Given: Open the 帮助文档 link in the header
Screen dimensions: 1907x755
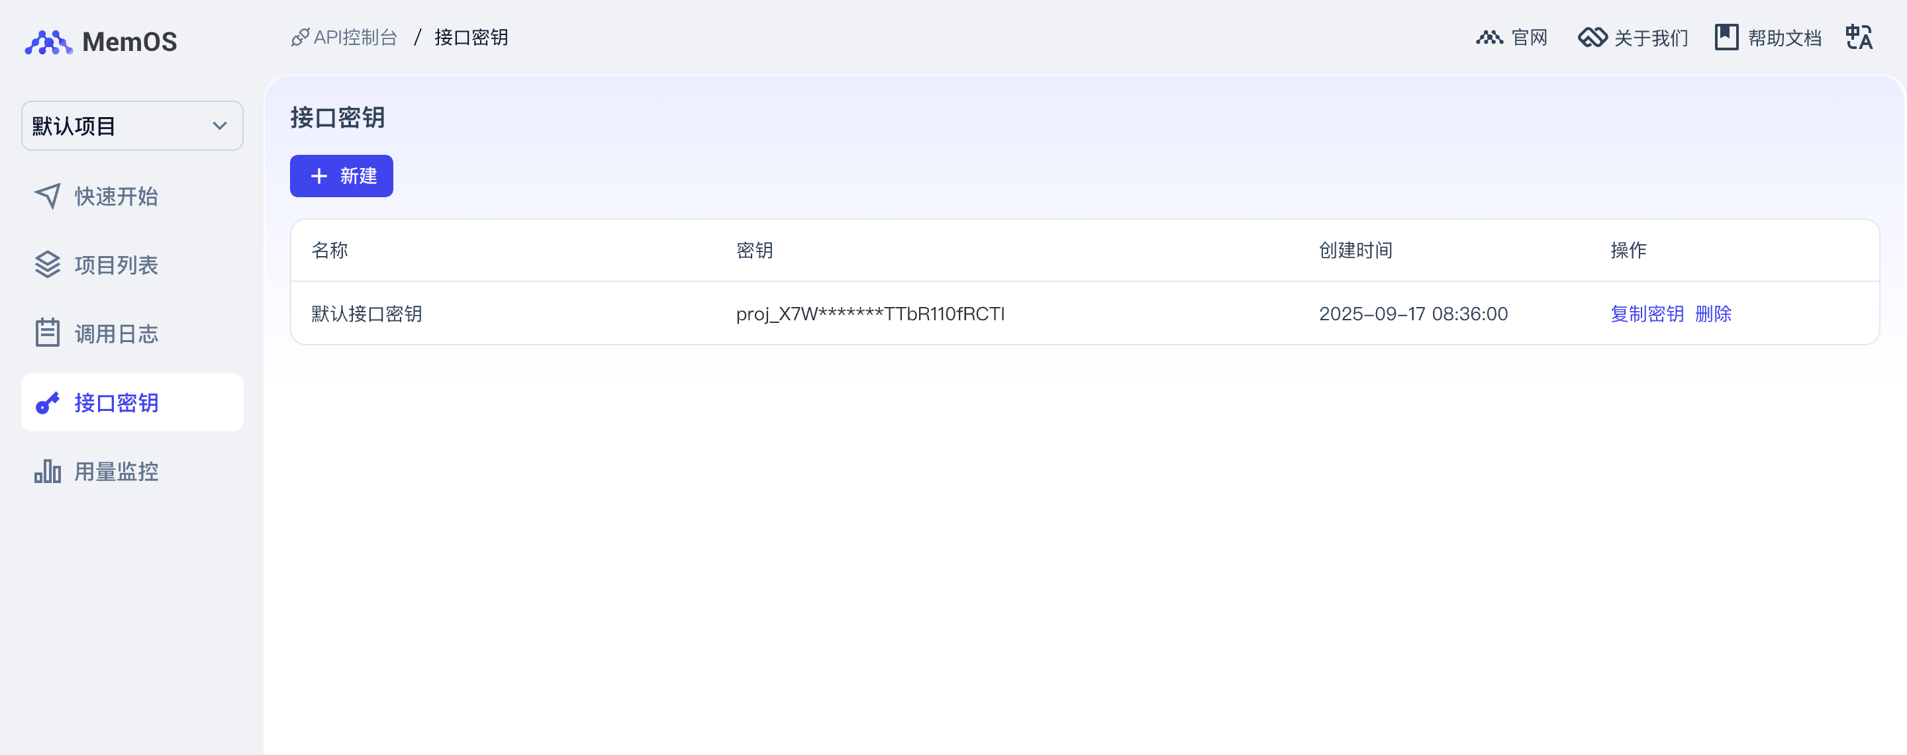Looking at the screenshot, I should click(x=1784, y=37).
